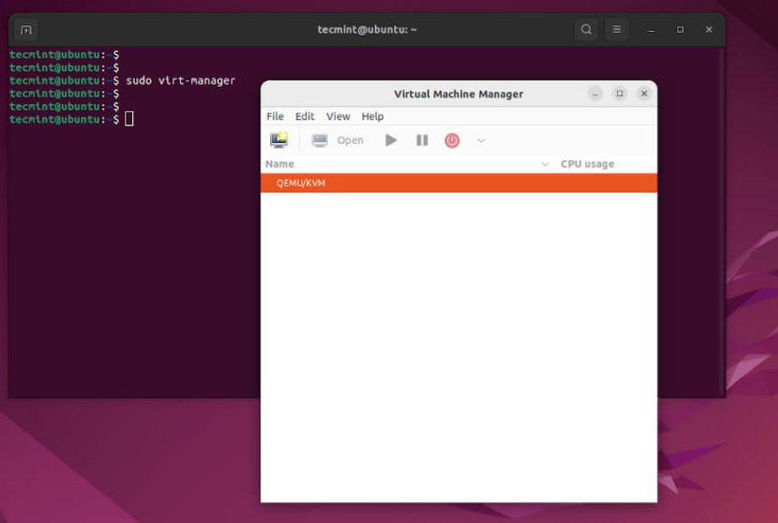The width and height of the screenshot is (778, 523).
Task: Maximize the terminal window
Action: (x=680, y=29)
